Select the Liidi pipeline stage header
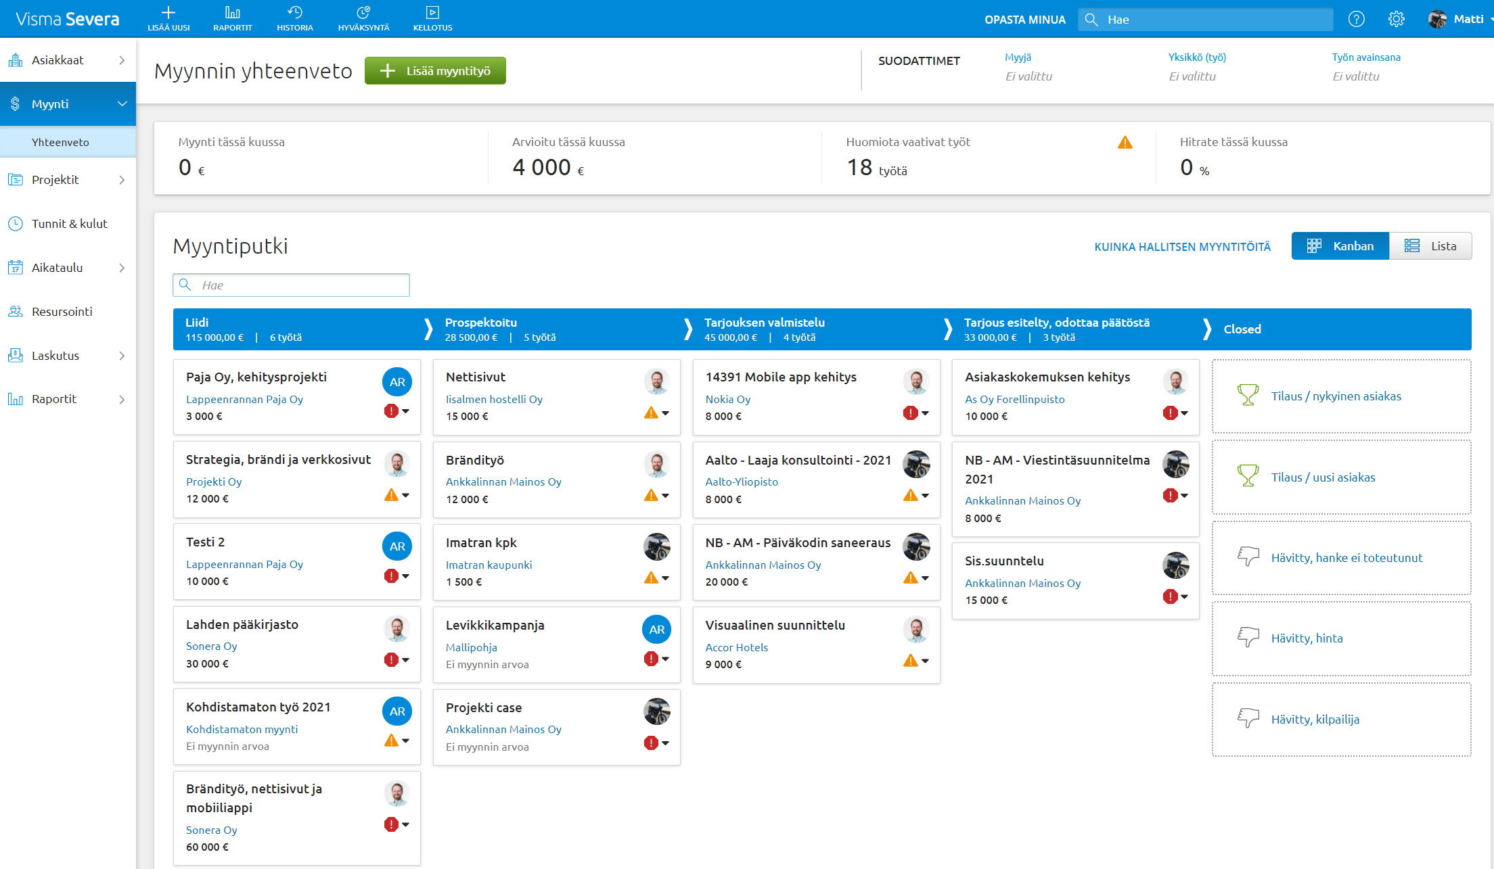Image resolution: width=1494 pixels, height=869 pixels. [x=298, y=329]
